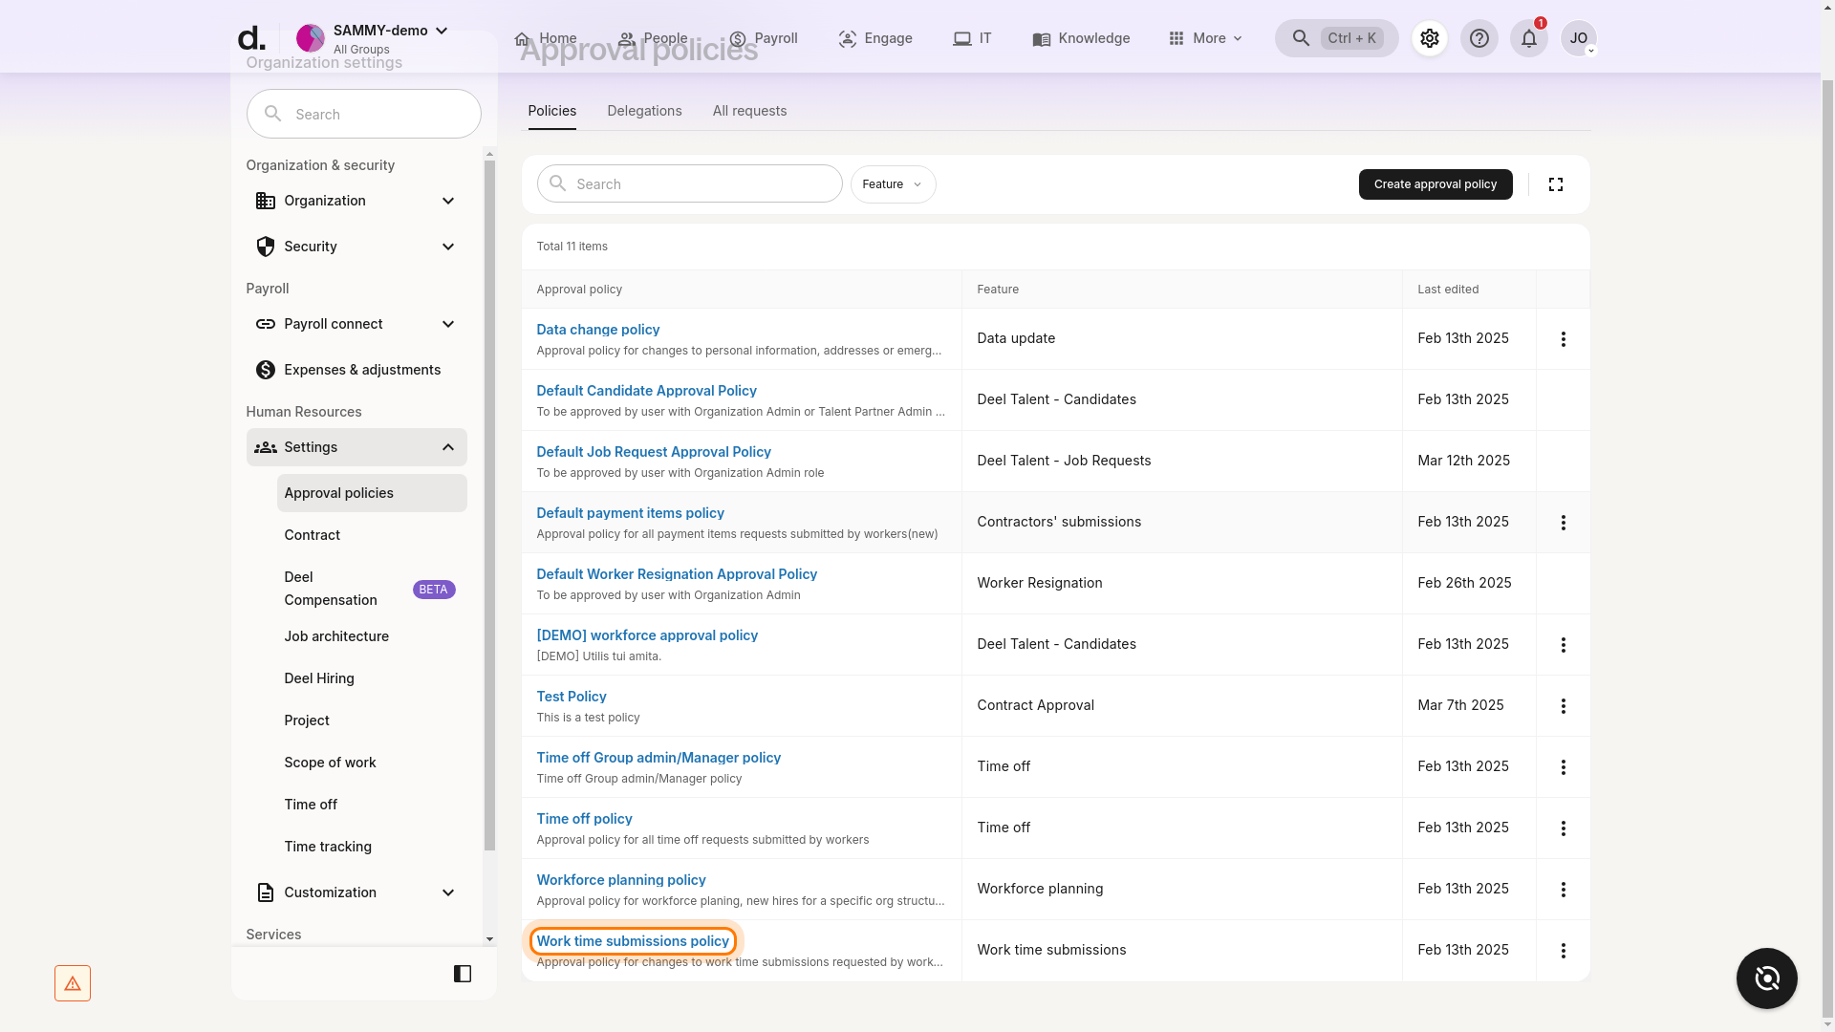
Task: Toggle fullscreen table view icon
Action: coord(1555,184)
